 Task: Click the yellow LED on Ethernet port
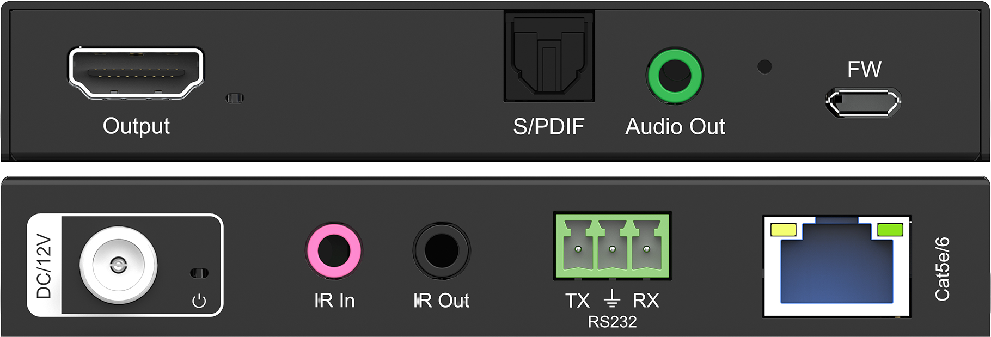[783, 230]
